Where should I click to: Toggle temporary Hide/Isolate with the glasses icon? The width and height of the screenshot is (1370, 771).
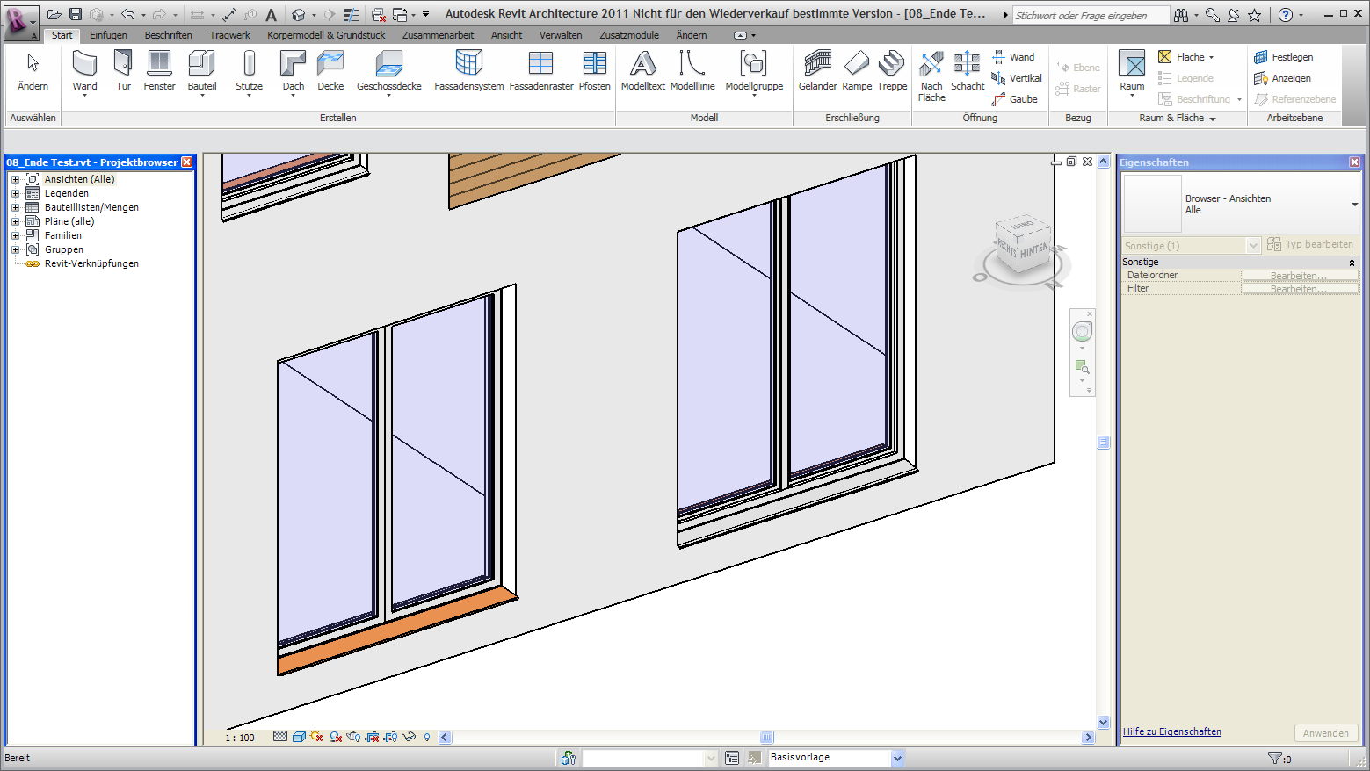coord(409,737)
